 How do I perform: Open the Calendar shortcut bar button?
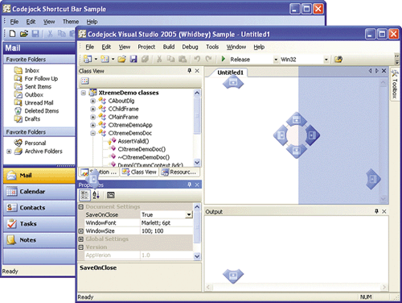(39, 192)
